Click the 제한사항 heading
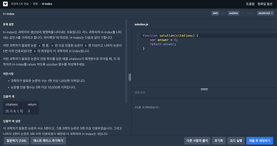Viewport: 277px width, 146px height. point(8,74)
